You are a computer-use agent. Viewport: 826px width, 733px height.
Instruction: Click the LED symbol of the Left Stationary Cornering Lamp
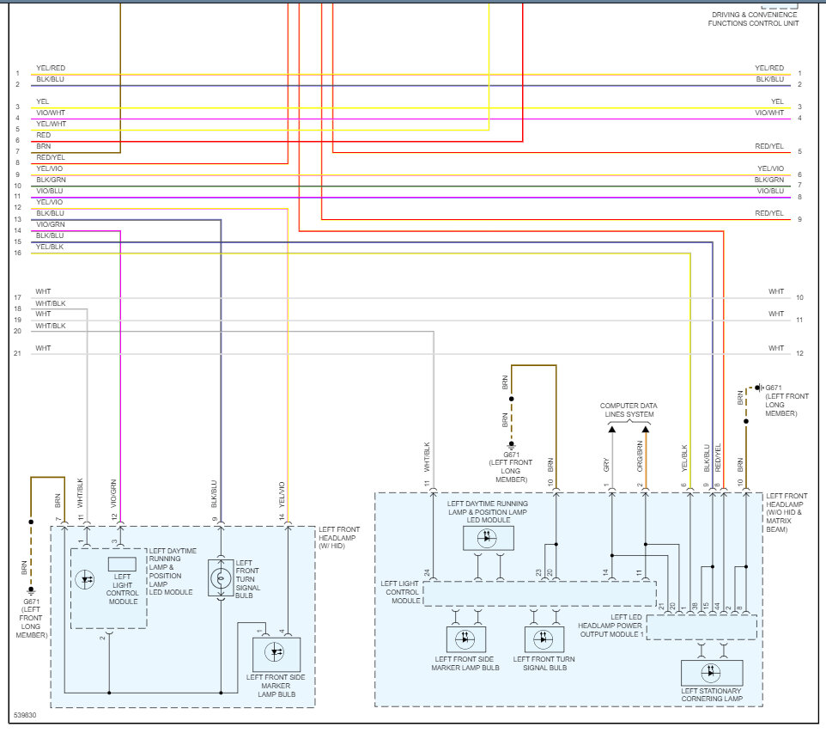pos(711,672)
